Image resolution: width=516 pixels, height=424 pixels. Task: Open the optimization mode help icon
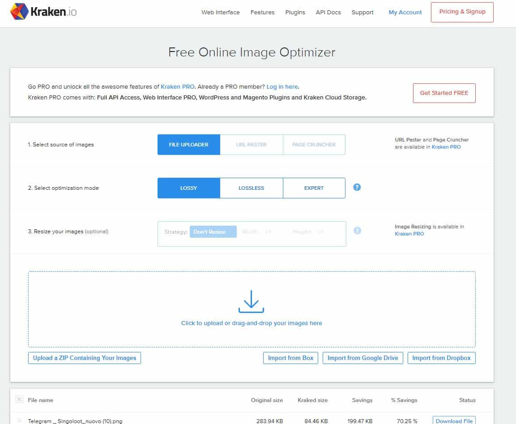point(357,187)
